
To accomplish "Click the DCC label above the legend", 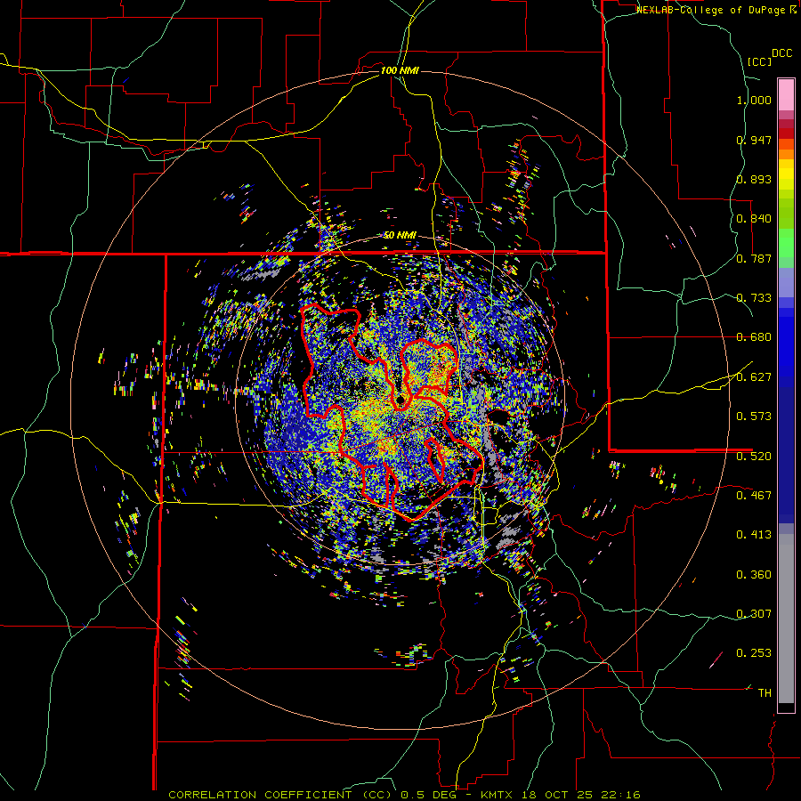I will pos(781,53).
